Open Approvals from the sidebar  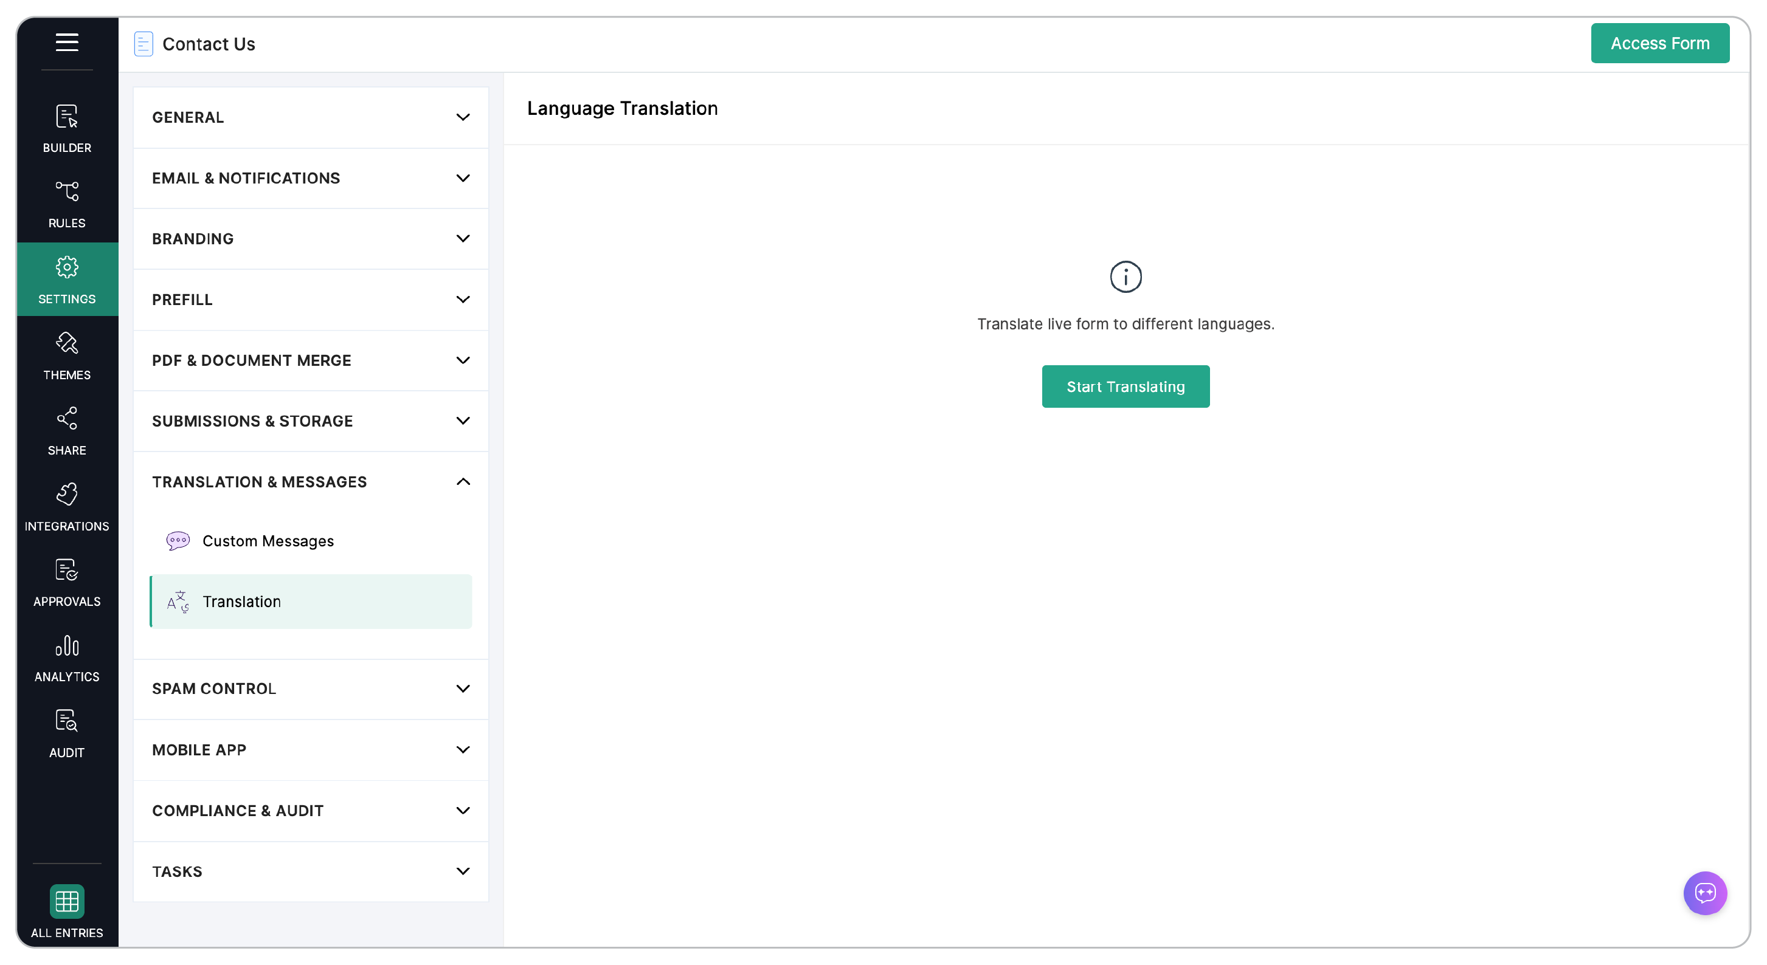[x=66, y=583]
